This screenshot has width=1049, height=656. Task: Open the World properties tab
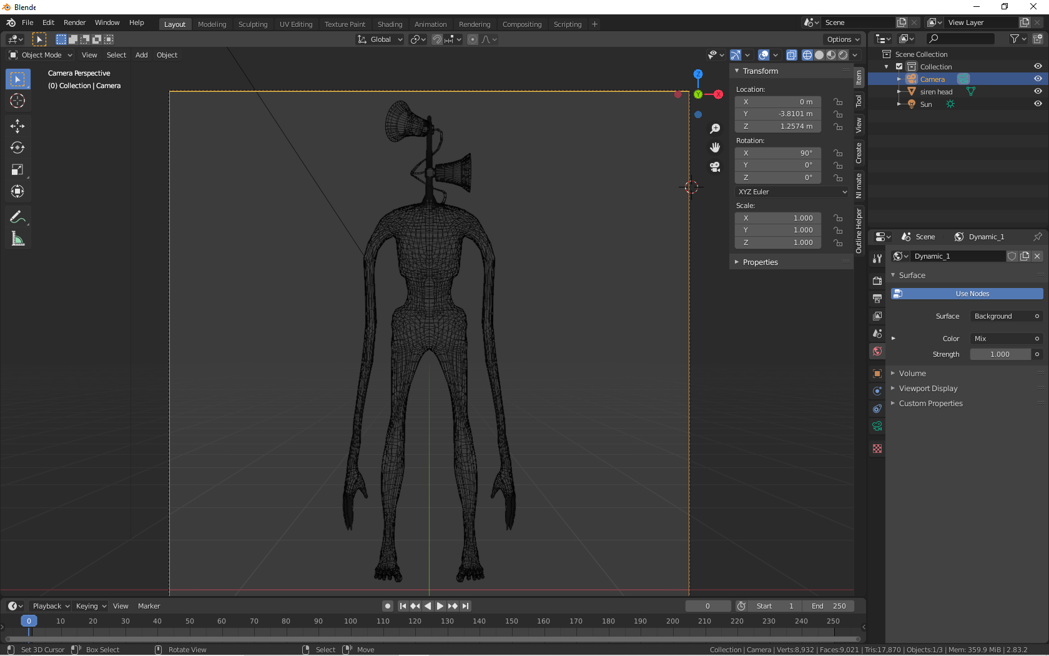tap(877, 351)
